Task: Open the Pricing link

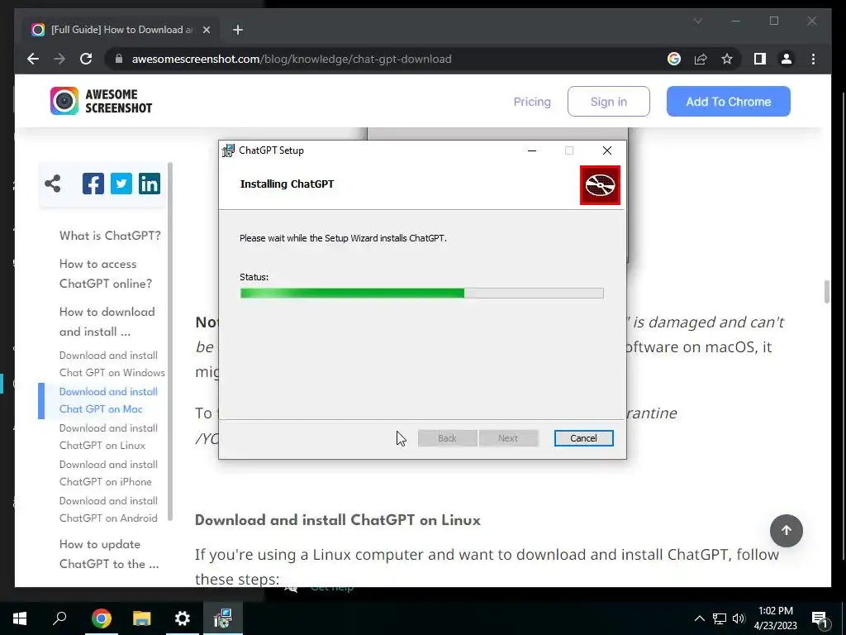Action: coord(532,102)
